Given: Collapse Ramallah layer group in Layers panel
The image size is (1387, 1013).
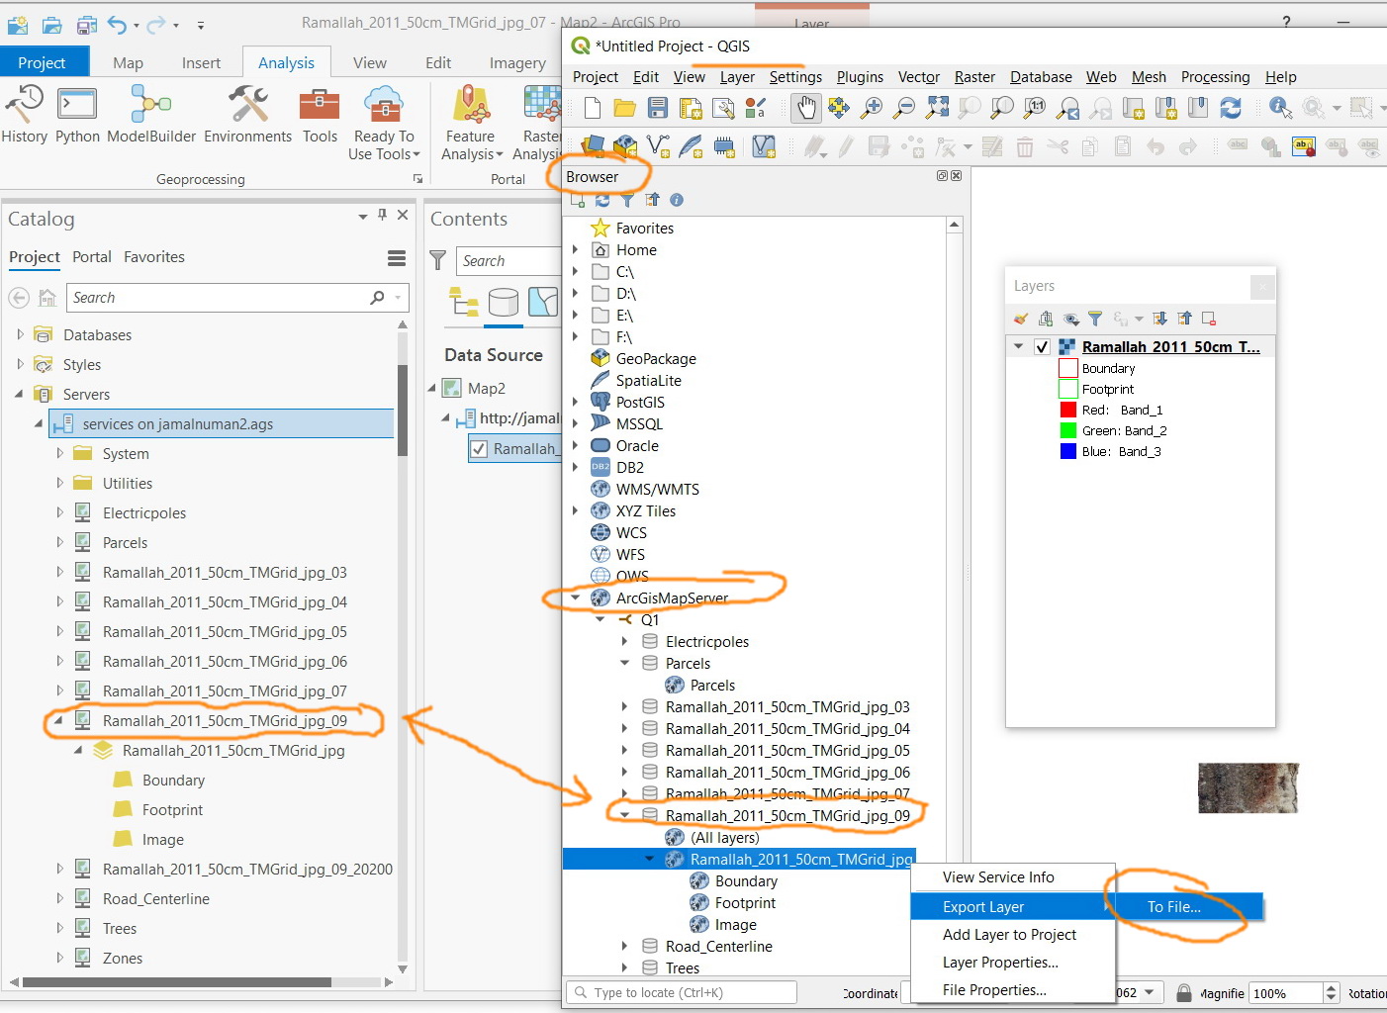Looking at the screenshot, I should (x=1019, y=347).
